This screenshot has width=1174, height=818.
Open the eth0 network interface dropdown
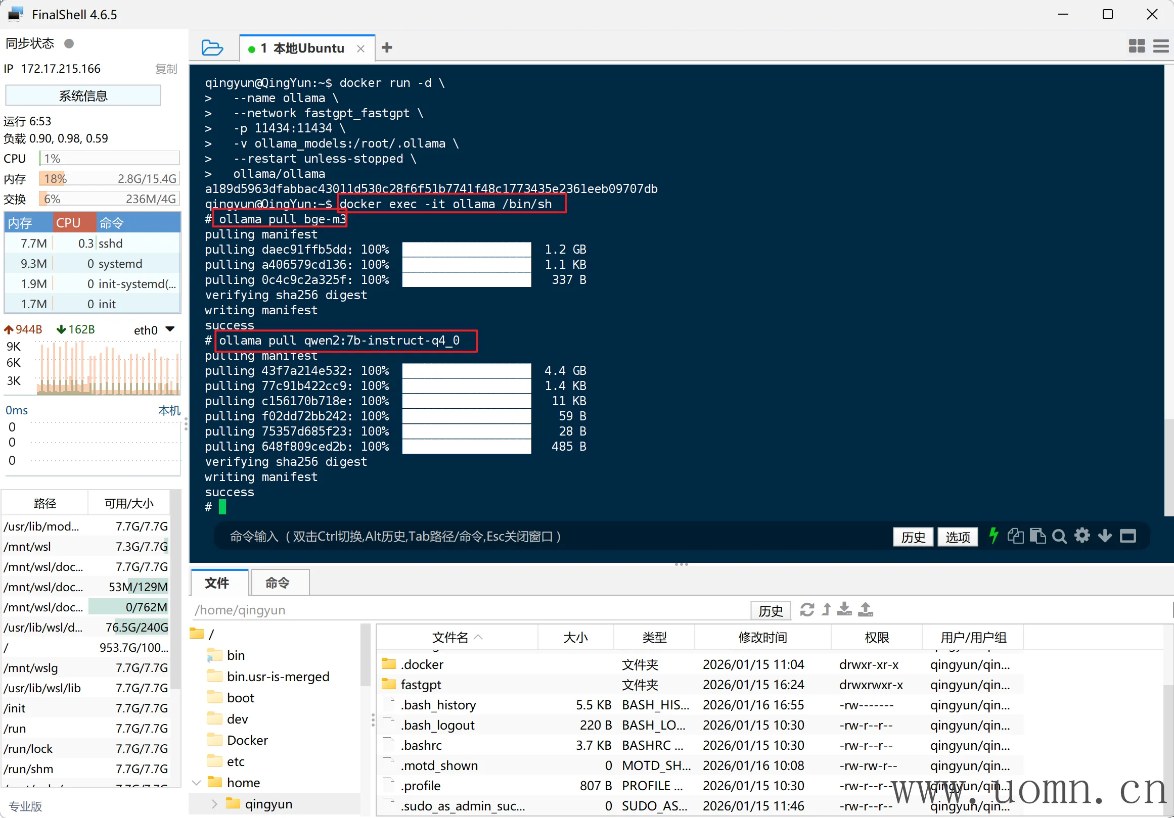(170, 329)
